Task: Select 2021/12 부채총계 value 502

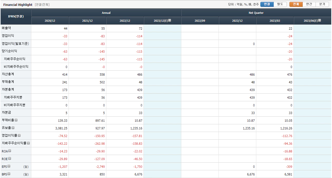Action: [102, 82]
